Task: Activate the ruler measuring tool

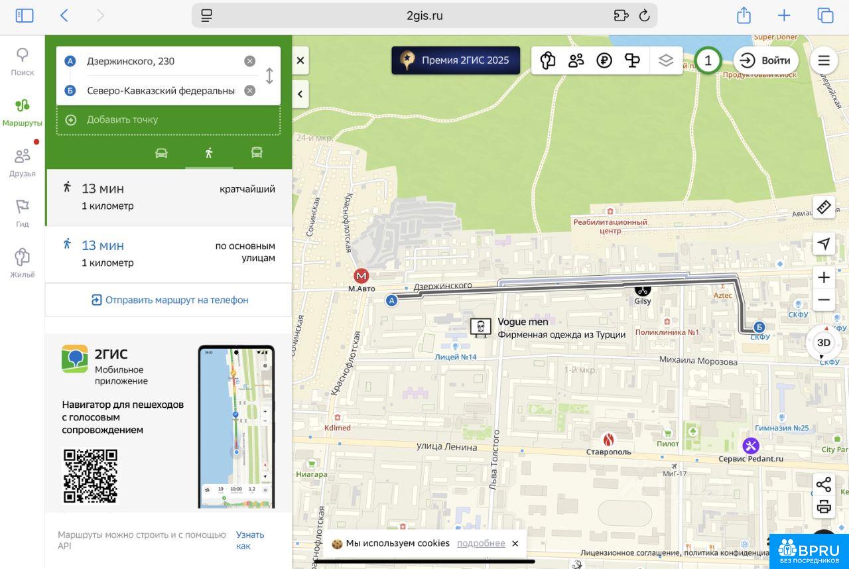Action: [x=824, y=208]
